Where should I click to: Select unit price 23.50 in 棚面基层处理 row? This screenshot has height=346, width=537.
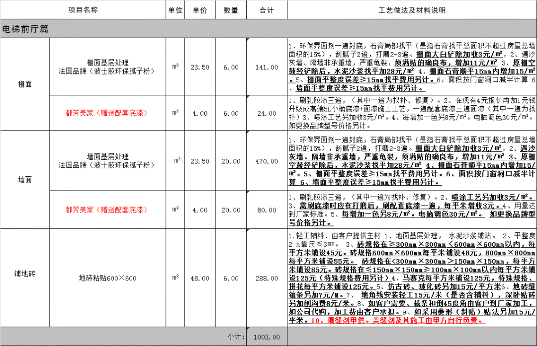[200, 67]
